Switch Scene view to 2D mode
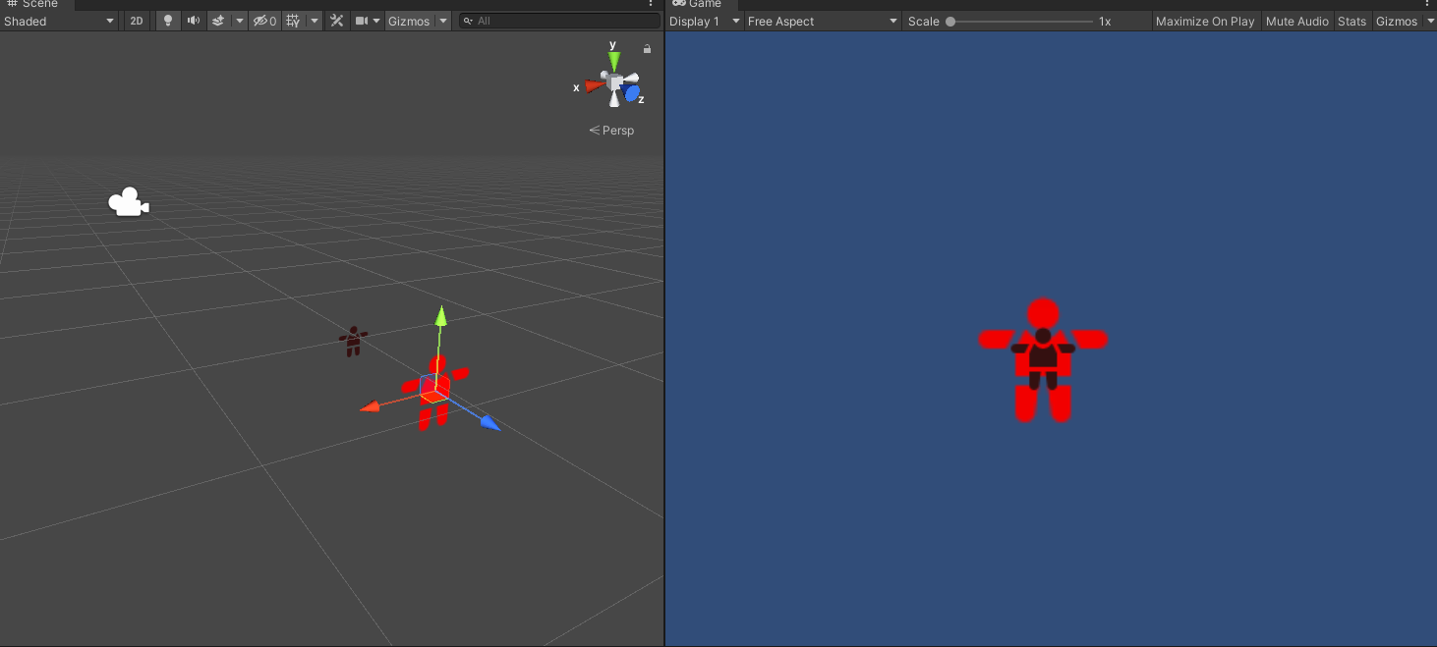This screenshot has height=647, width=1437. (137, 21)
